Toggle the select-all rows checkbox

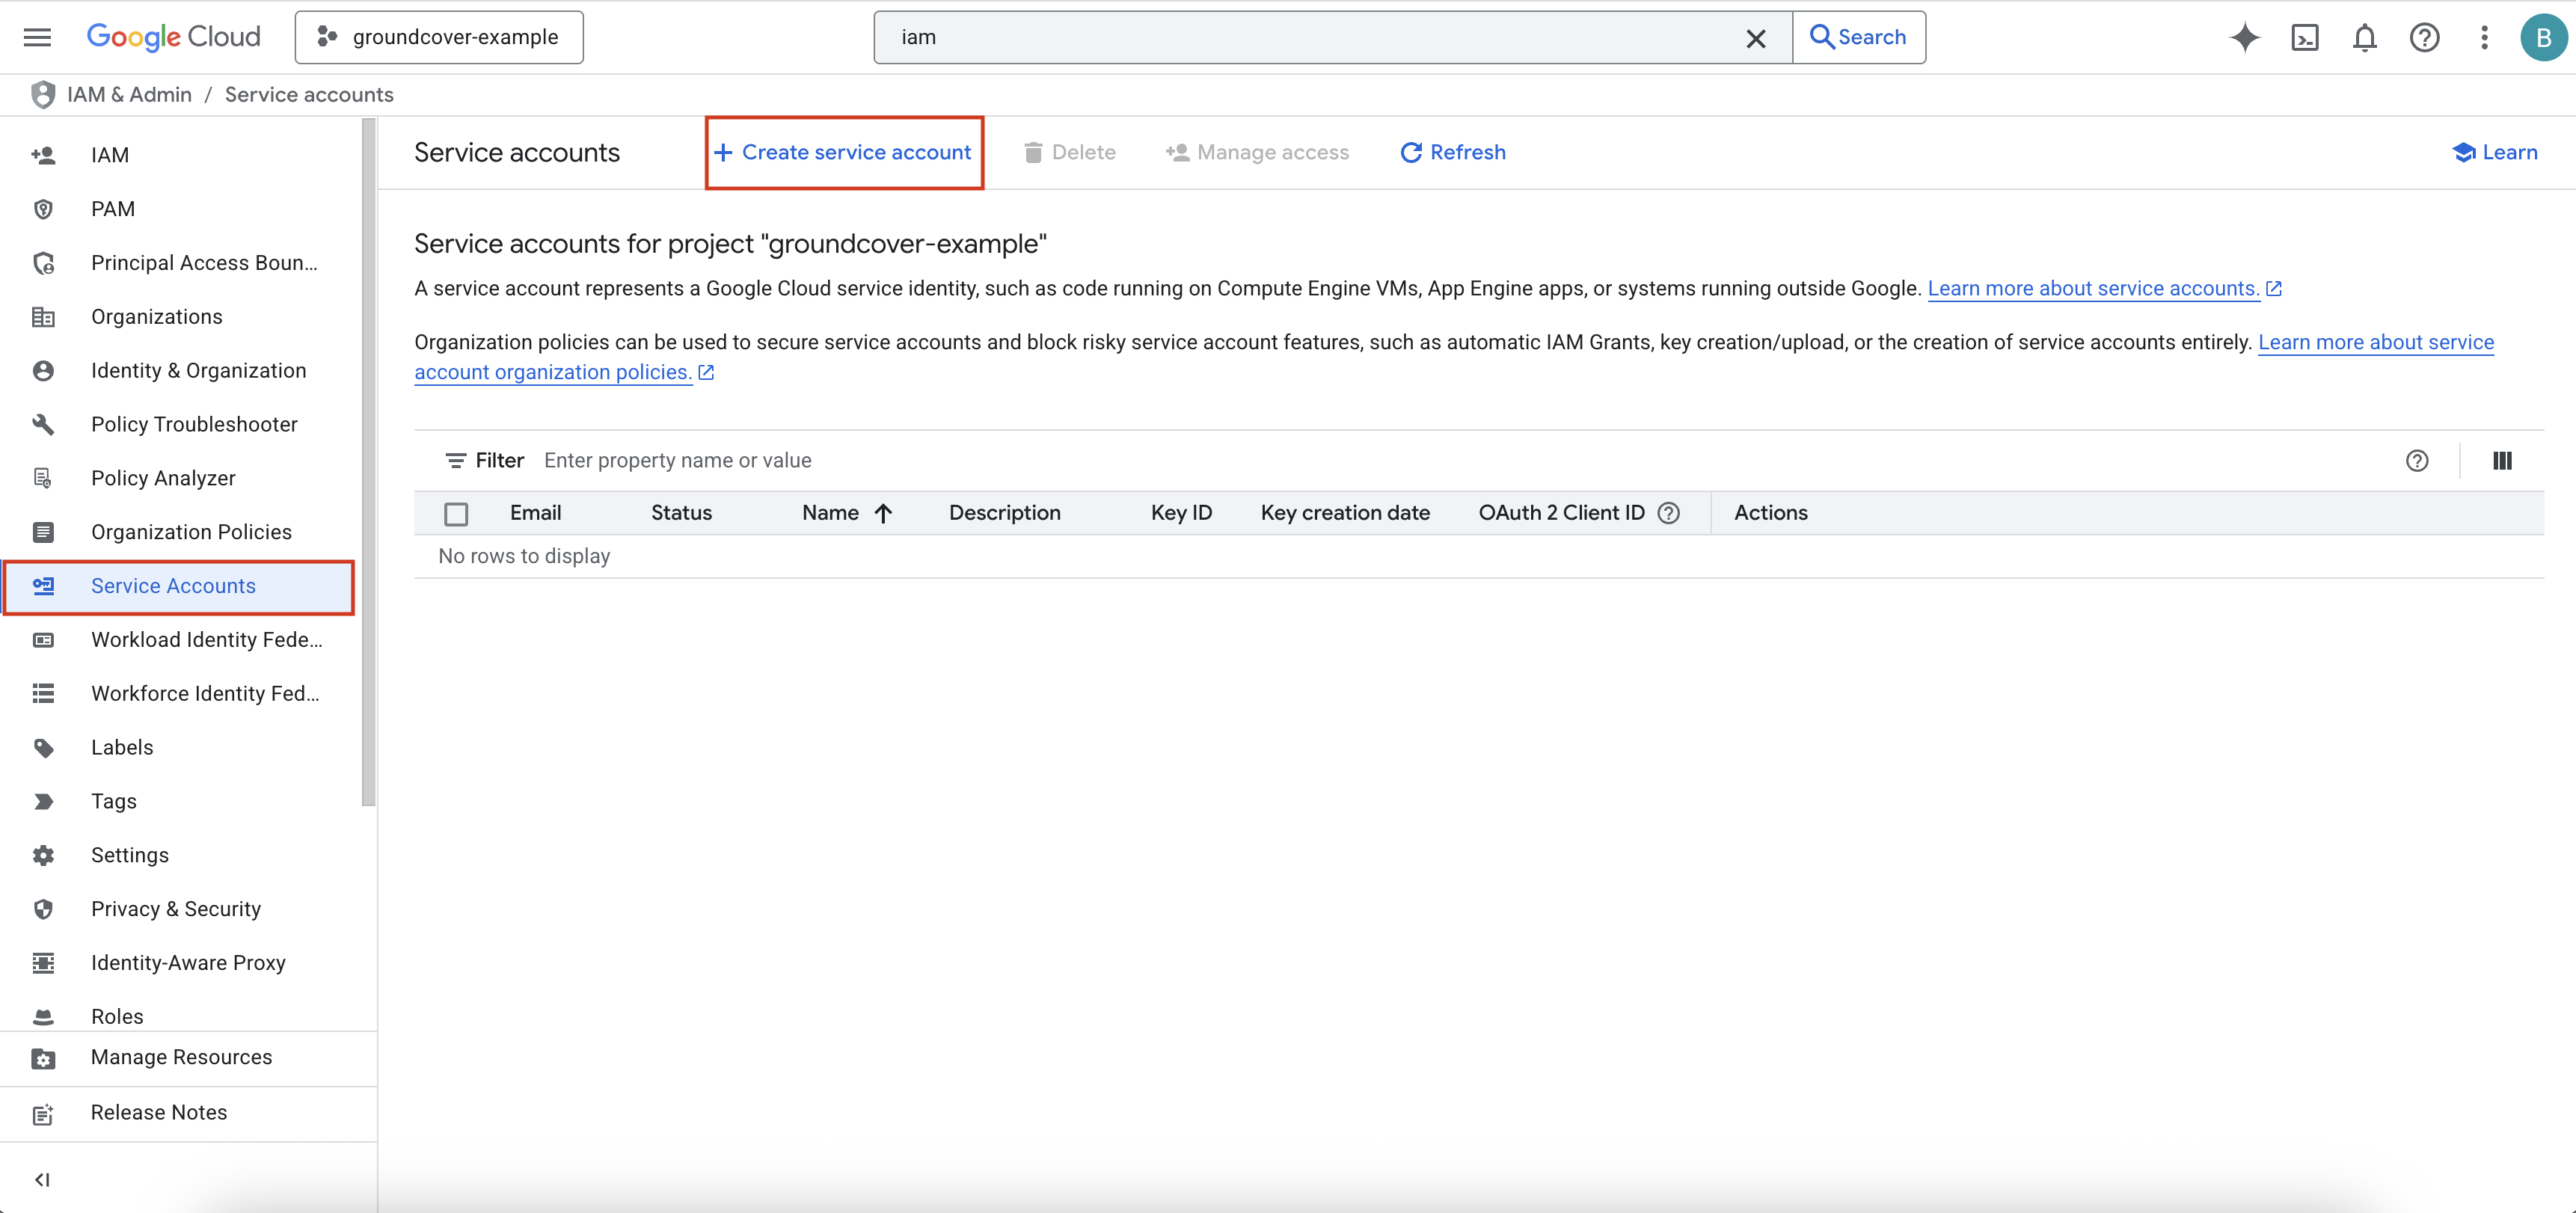[456, 513]
